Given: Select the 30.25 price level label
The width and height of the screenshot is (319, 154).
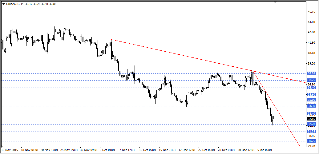Looking at the screenshot, I should (311, 141).
